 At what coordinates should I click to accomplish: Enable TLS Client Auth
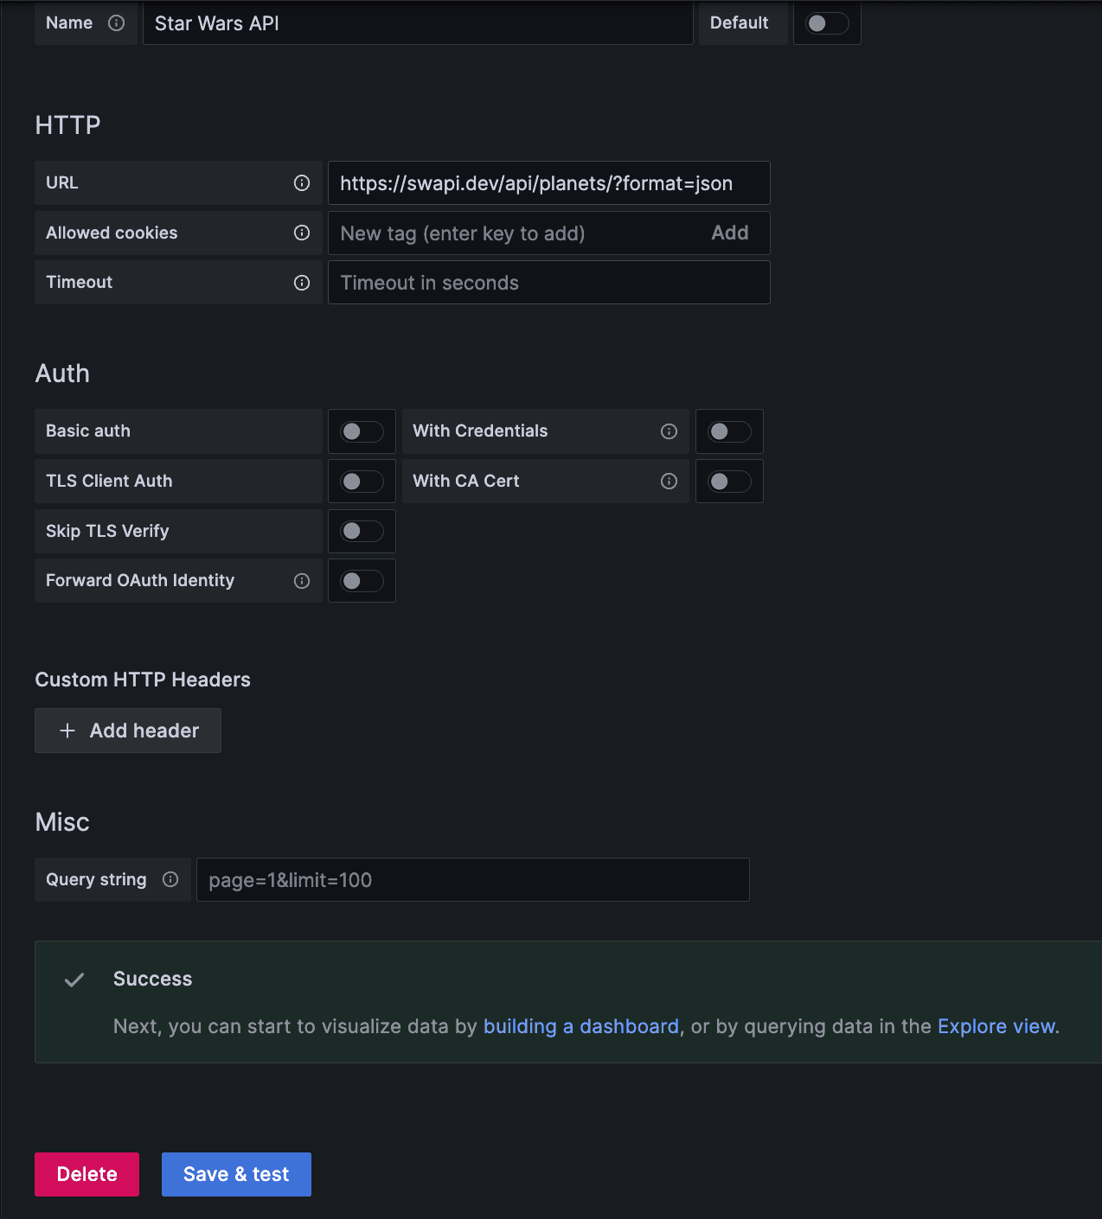pyautogui.click(x=361, y=481)
